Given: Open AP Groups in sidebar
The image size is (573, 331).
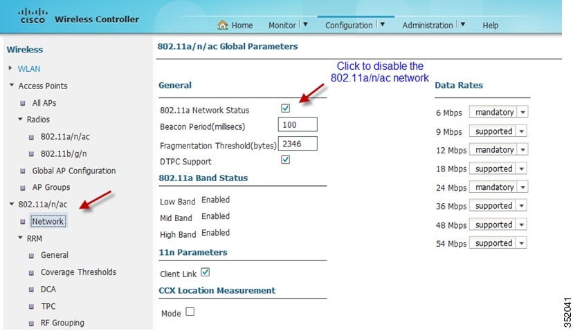Looking at the screenshot, I should 51,187.
